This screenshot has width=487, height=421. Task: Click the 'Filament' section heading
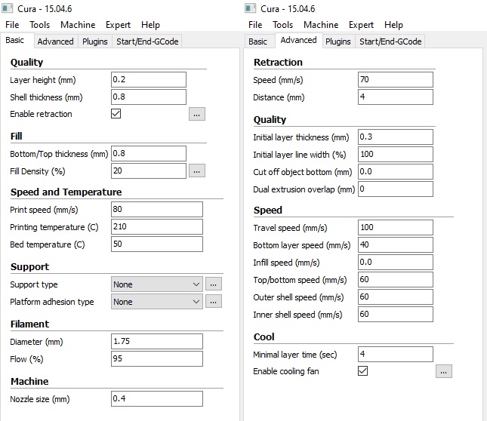(x=29, y=324)
